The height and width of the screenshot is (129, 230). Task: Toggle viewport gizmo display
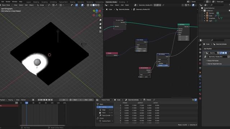(77, 5)
